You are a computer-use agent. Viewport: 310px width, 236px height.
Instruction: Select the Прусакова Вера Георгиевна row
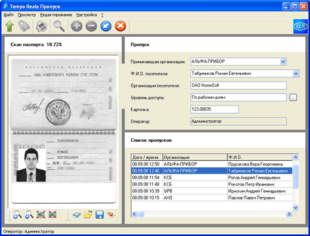[212, 164]
